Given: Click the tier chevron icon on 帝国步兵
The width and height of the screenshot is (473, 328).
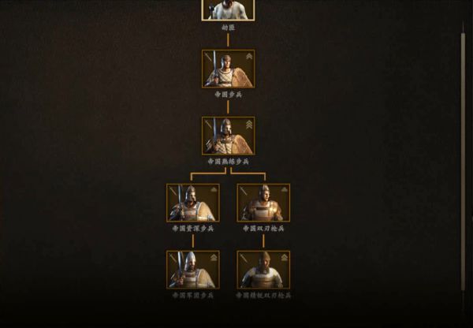Looking at the screenshot, I should [249, 57].
